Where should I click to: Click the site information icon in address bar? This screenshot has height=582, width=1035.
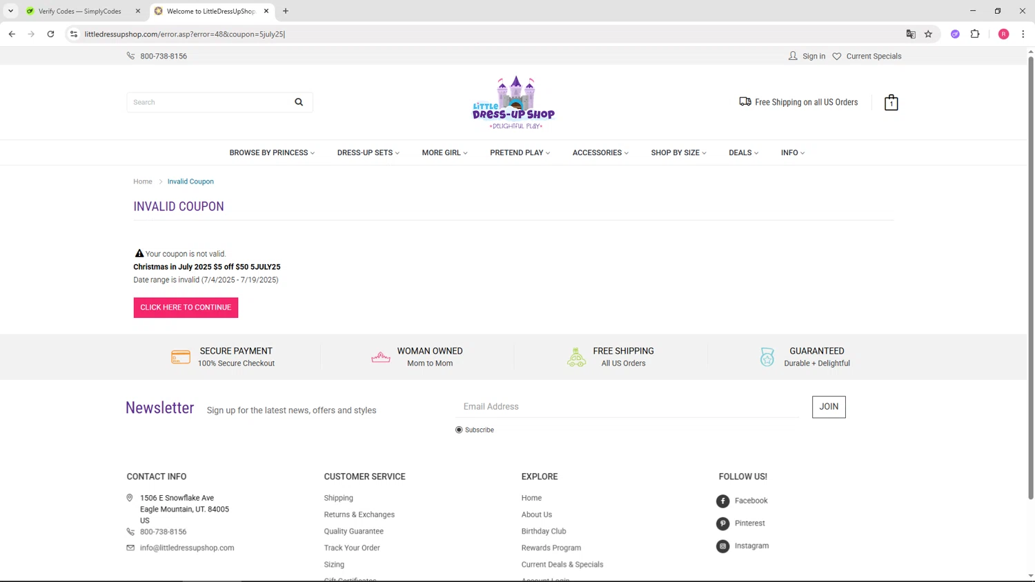click(x=74, y=34)
